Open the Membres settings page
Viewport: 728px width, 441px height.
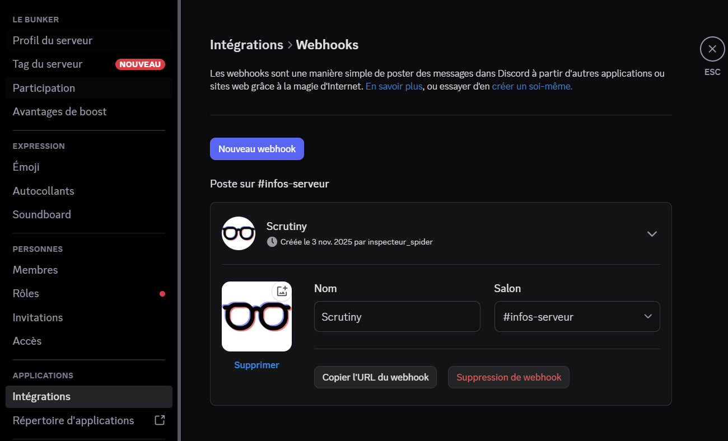coord(35,270)
